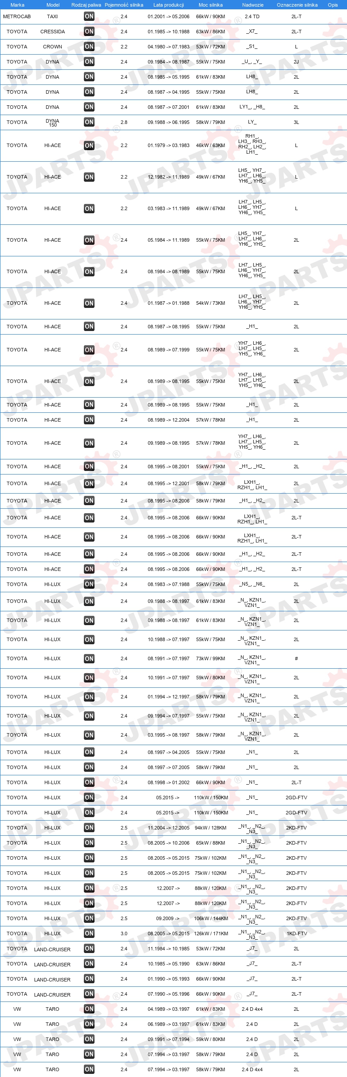Click the 2.8 engine capacity cell
The height and width of the screenshot is (1077, 347).
(124, 122)
